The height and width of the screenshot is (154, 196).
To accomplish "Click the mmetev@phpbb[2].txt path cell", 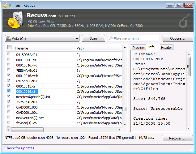I will pyautogui.click(x=99, y=97).
